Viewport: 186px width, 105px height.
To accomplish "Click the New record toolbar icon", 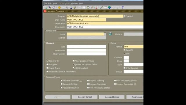I will [x=46, y=8].
